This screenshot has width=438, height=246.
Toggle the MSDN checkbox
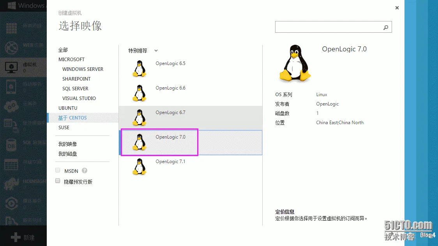[58, 170]
